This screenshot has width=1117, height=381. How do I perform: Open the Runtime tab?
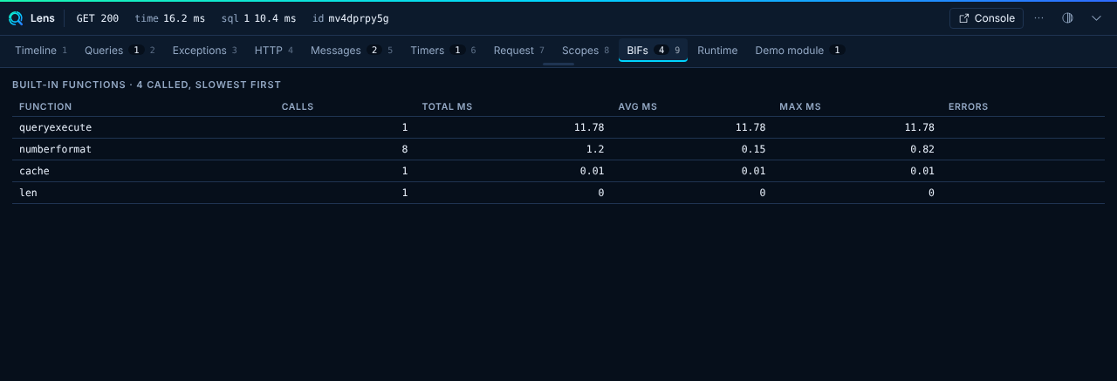pyautogui.click(x=717, y=51)
